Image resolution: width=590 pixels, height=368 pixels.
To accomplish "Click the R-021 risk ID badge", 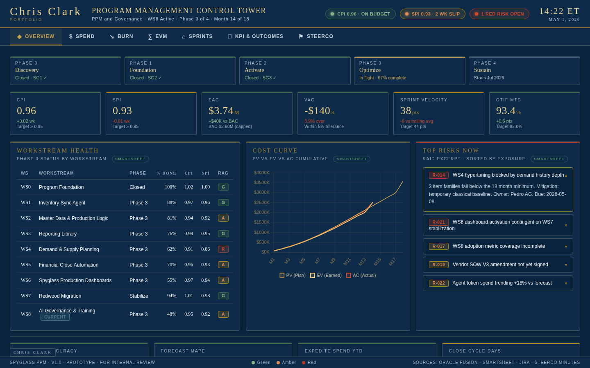I will click(439, 222).
